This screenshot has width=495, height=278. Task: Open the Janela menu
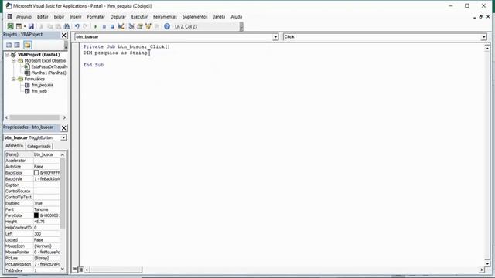click(219, 17)
